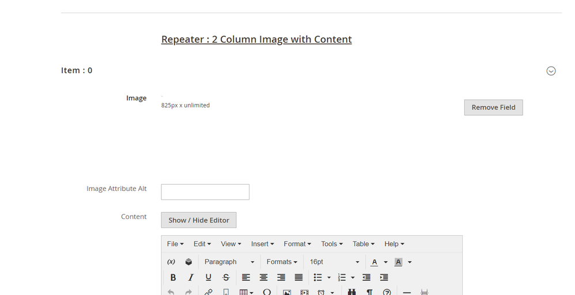
Task: Click the table grid icon
Action: coord(244,292)
